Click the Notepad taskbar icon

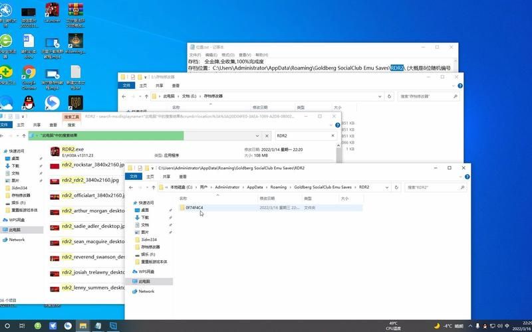[x=98, y=326]
